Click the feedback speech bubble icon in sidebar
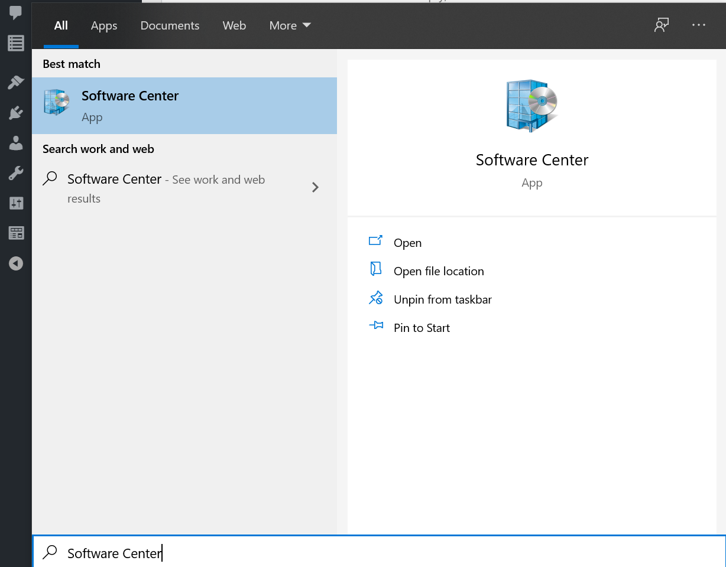Image resolution: width=726 pixels, height=567 pixels. (15, 12)
